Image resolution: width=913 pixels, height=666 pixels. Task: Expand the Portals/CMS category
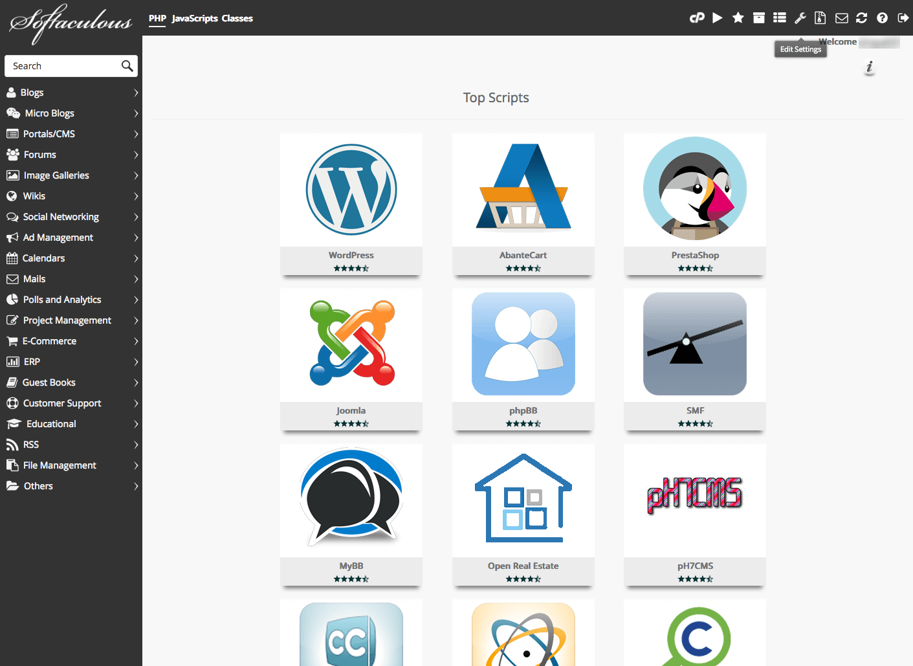(x=71, y=134)
